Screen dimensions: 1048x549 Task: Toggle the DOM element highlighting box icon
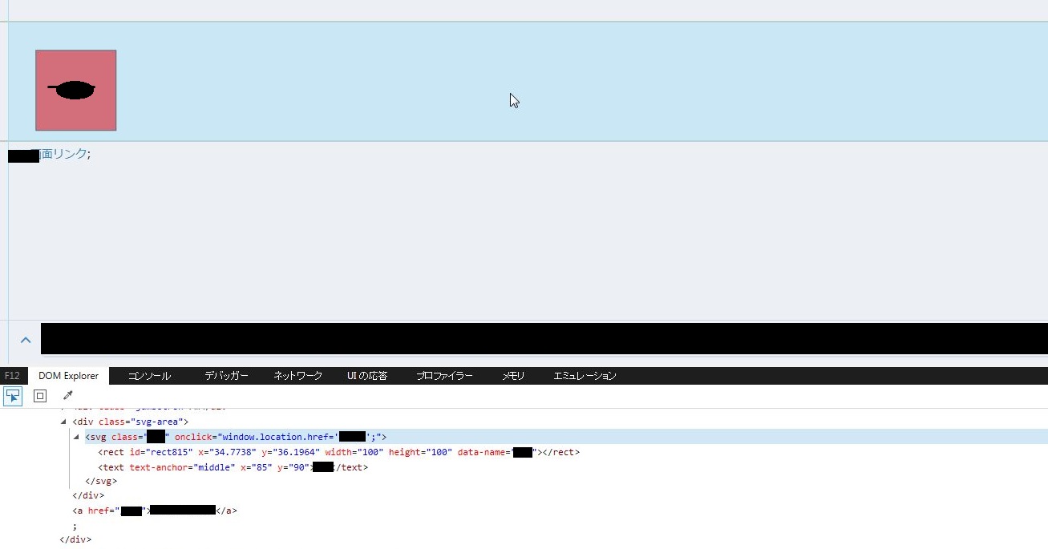40,395
